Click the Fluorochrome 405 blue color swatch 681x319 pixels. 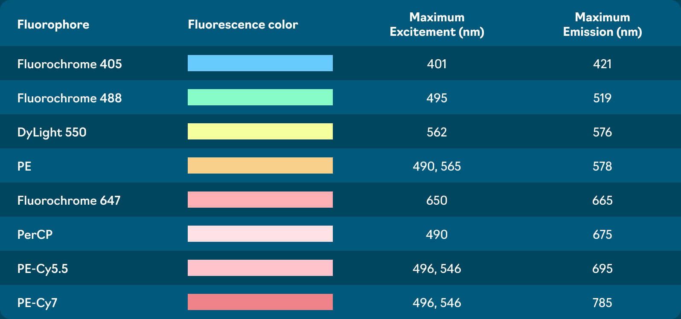click(x=260, y=63)
